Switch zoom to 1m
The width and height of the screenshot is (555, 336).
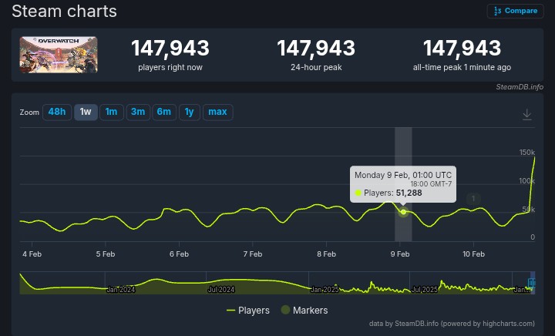[x=112, y=112]
